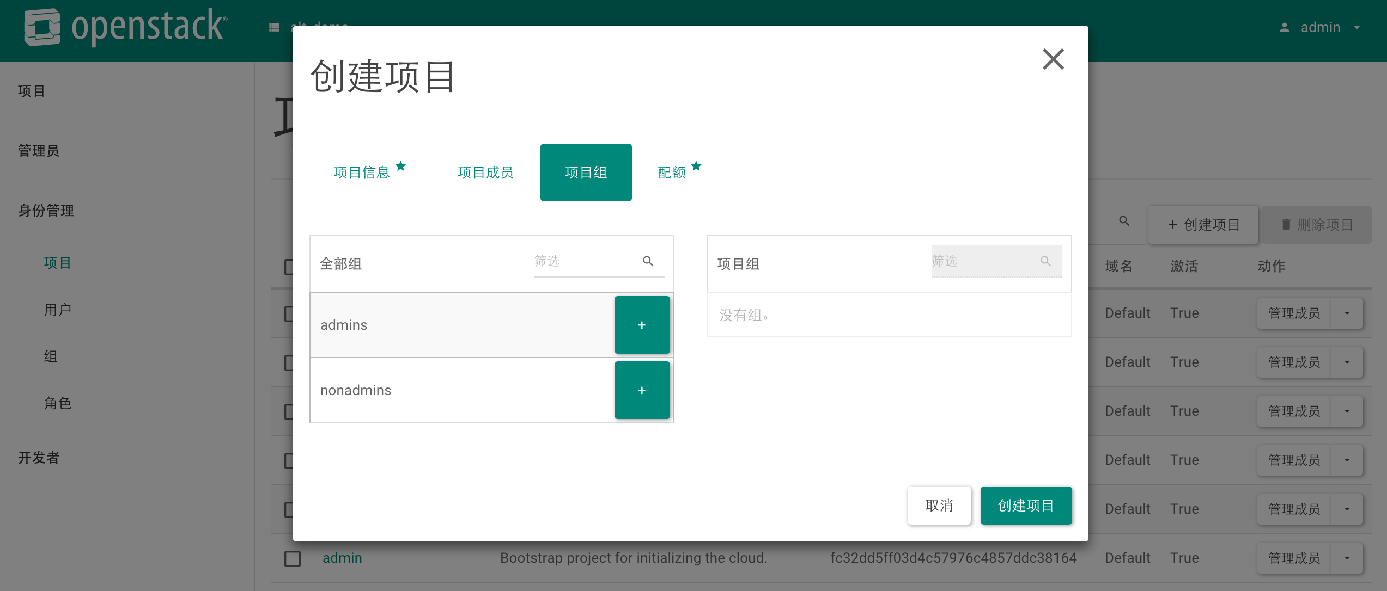Screen dimensions: 1387x591
Task: Open the 角色 sidebar item
Action: (x=58, y=403)
